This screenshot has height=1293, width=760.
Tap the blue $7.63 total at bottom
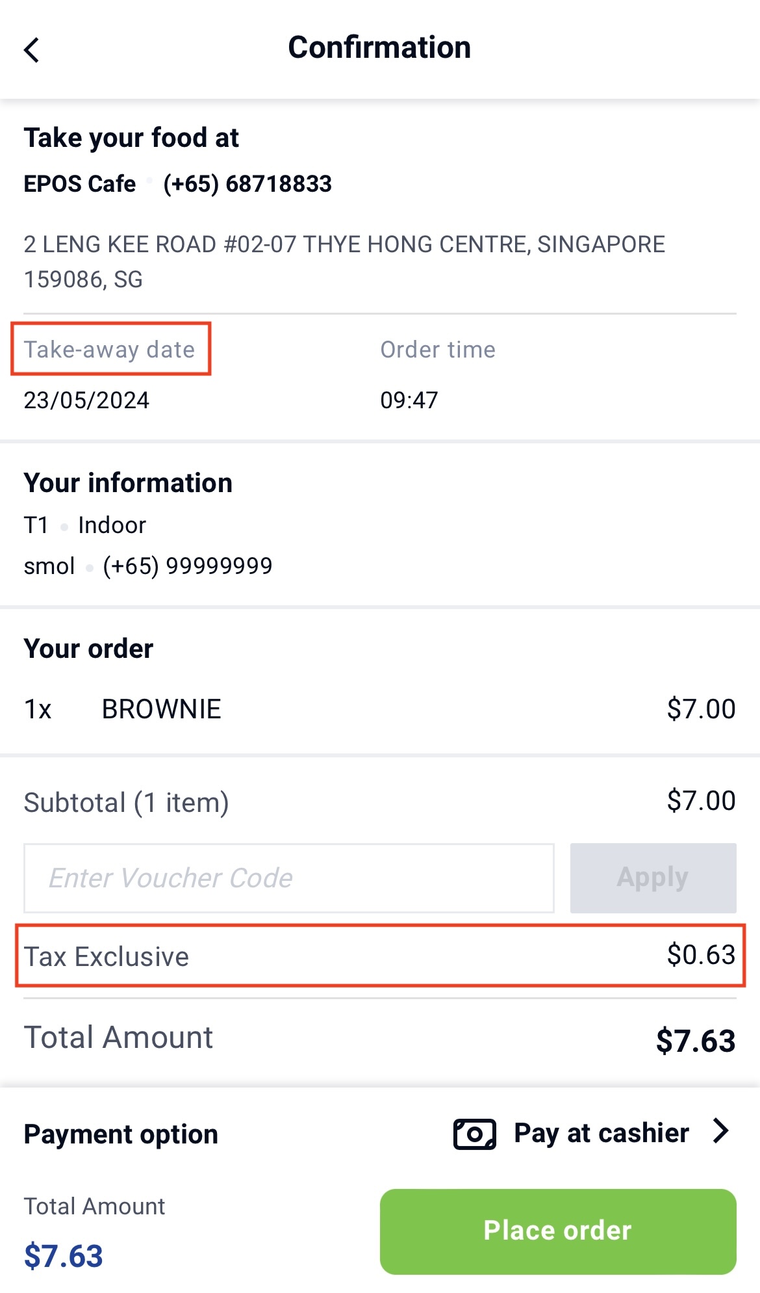(x=64, y=1256)
